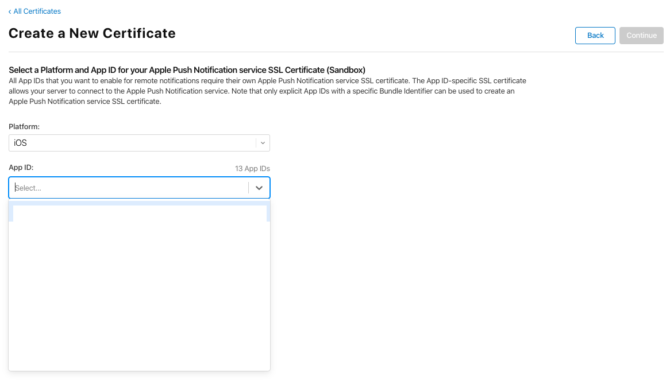Click the small chevron in Platform dropdown
Image resolution: width=670 pixels, height=380 pixels.
pos(263,143)
